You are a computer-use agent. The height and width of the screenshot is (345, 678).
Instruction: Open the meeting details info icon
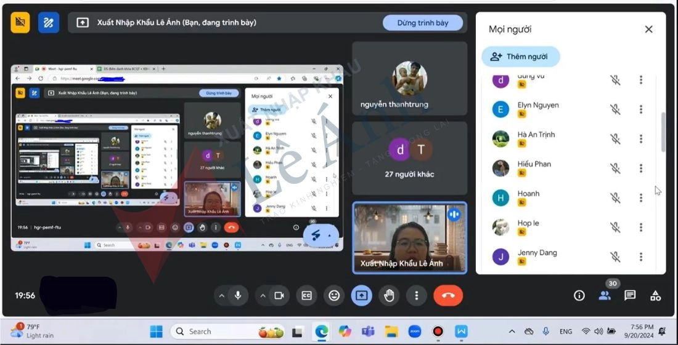point(579,296)
